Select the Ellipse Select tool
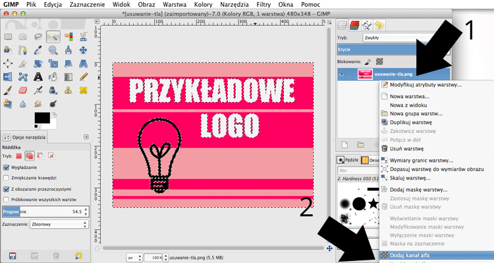The image size is (494, 263). (x=22, y=37)
